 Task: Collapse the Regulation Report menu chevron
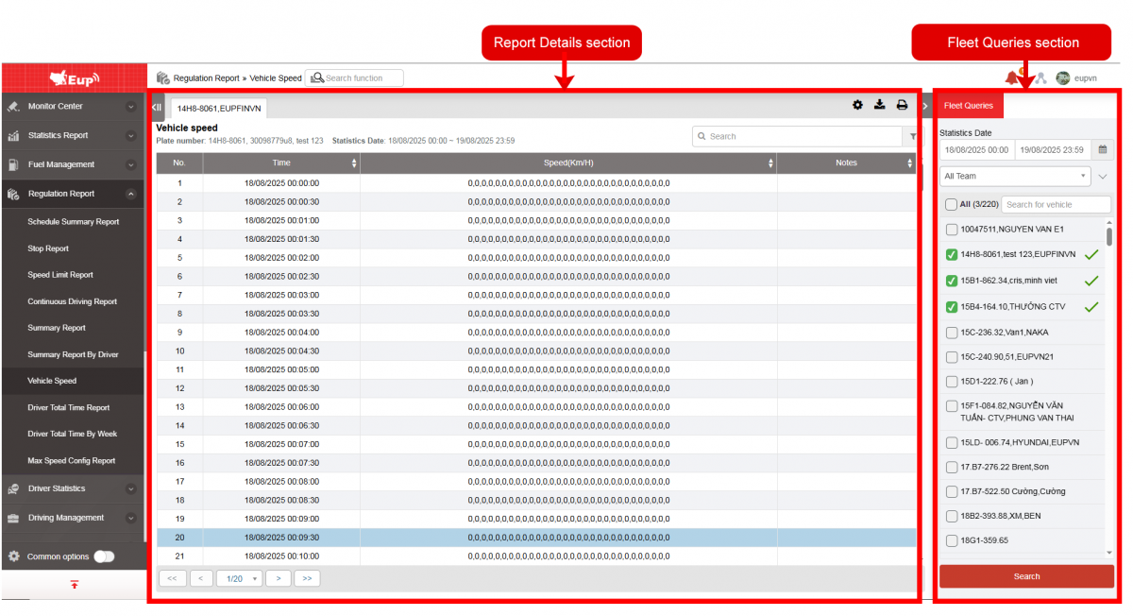coord(130,194)
